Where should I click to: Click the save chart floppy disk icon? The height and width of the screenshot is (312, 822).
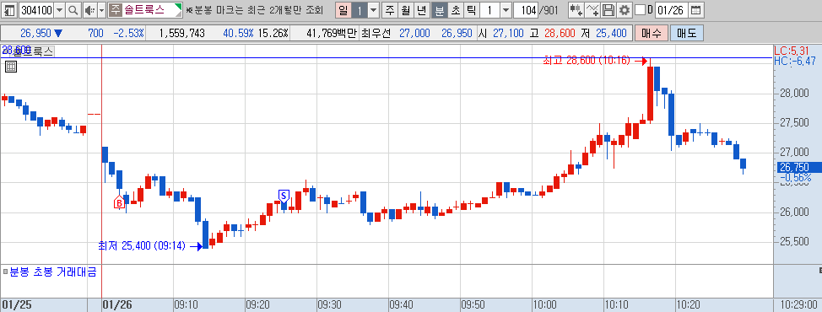608,10
